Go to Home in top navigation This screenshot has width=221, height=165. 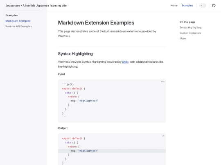pos(174,5)
